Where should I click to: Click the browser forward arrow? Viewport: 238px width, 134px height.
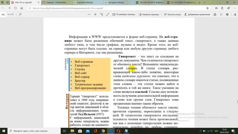point(9,8)
